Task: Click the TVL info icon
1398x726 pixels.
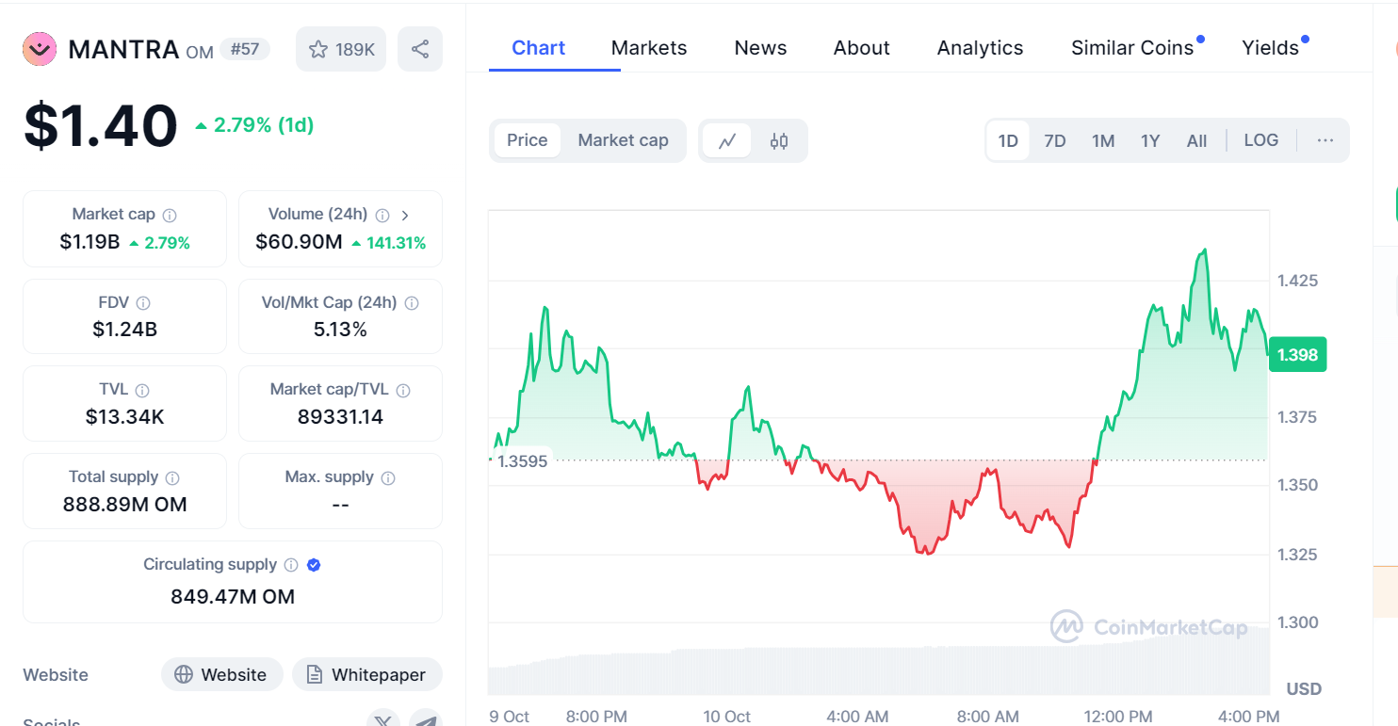Action: [x=142, y=390]
